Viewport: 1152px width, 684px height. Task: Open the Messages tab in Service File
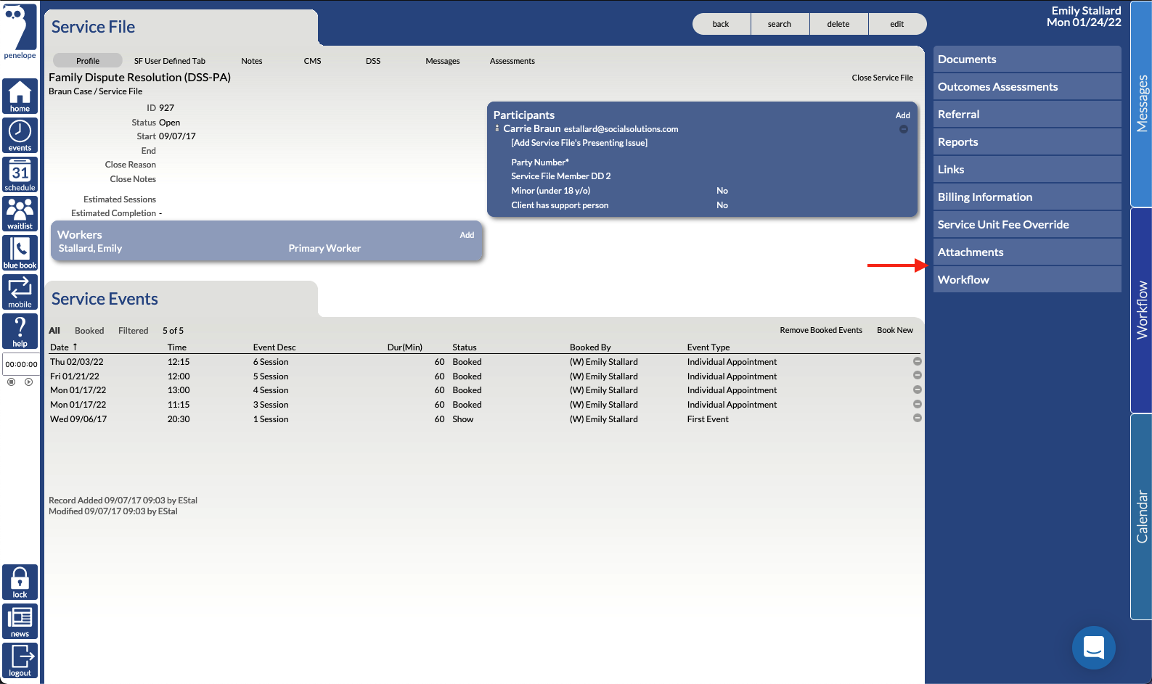click(443, 61)
